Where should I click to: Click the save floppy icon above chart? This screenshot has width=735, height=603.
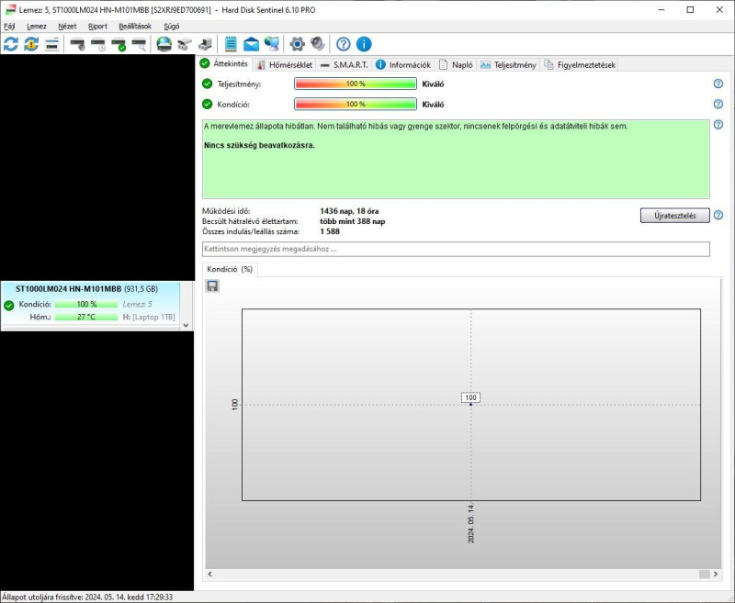(x=212, y=286)
